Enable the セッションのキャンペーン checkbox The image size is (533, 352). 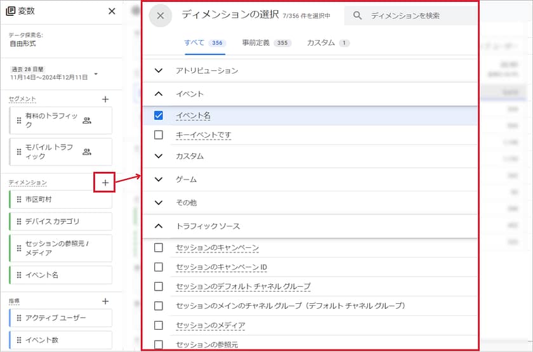pyautogui.click(x=159, y=247)
